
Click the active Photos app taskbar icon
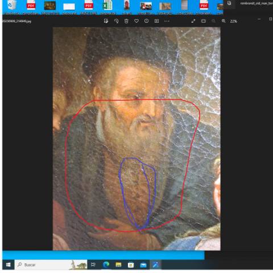[x=155, y=264]
